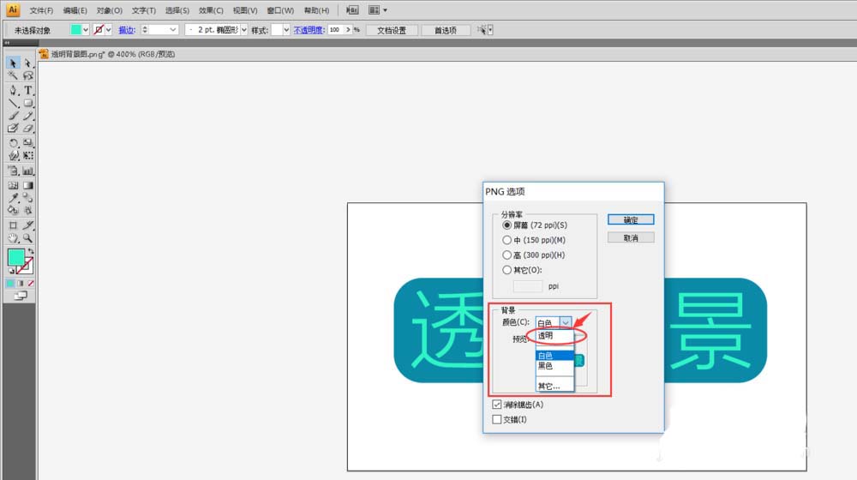The height and width of the screenshot is (480, 857).
Task: Pick the Gradient tool
Action: (28, 185)
